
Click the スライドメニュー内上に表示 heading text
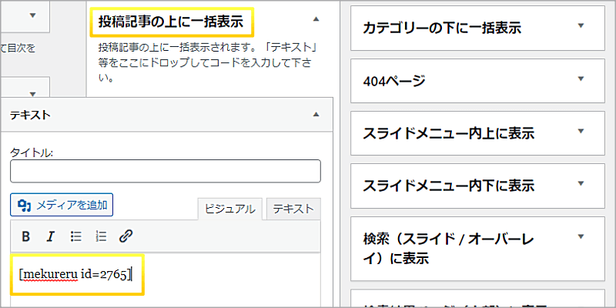click(x=449, y=133)
